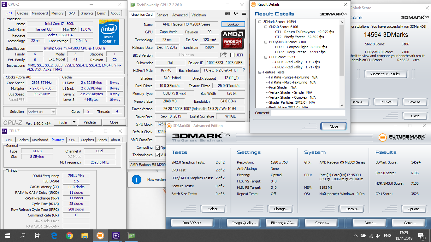Click the Image Quality button in 3DMark06
This screenshot has height=242, width=431.
[244, 223]
